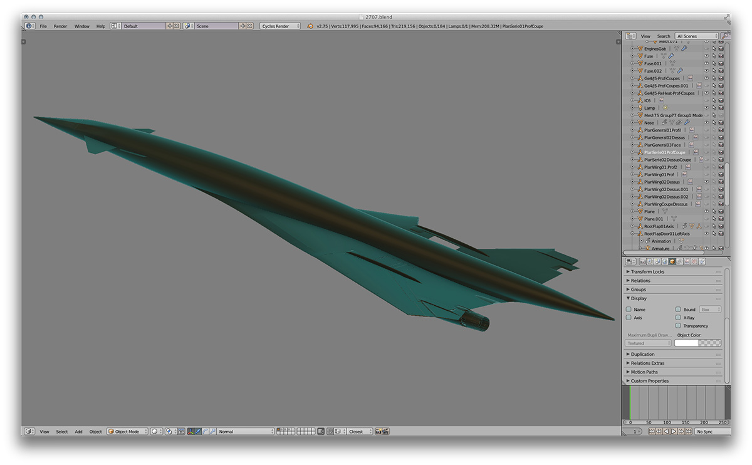Enable the Transparency checkbox
Viewport: 752px width, 465px height.
(x=678, y=326)
